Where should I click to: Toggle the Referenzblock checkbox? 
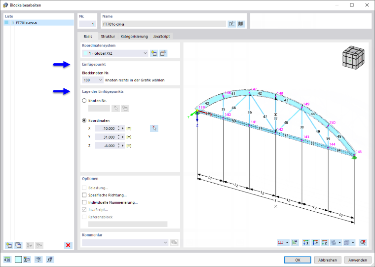click(84, 217)
